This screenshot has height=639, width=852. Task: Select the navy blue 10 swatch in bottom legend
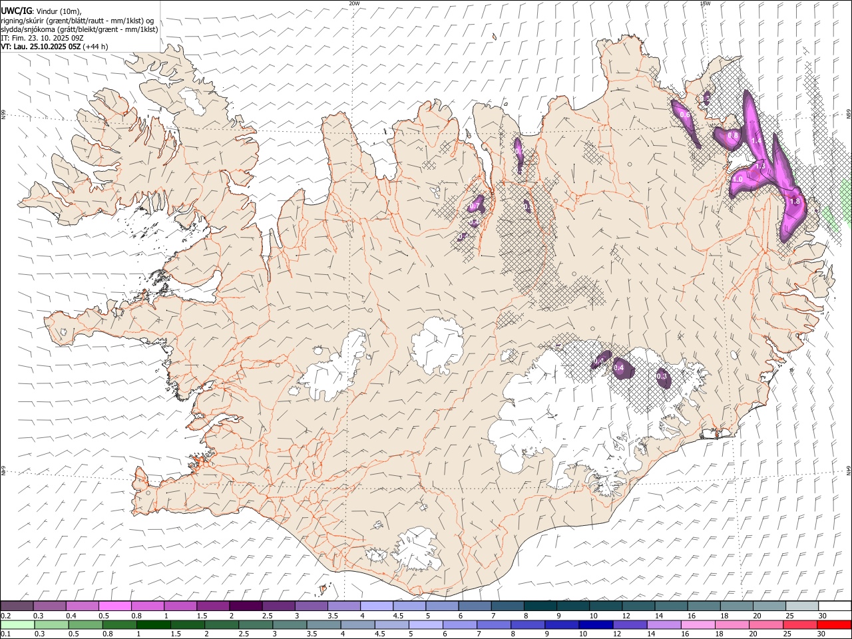596,625
